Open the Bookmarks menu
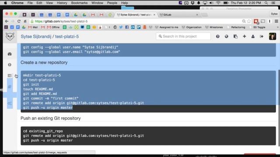This screenshot has width=280, height=157. [79, 3]
